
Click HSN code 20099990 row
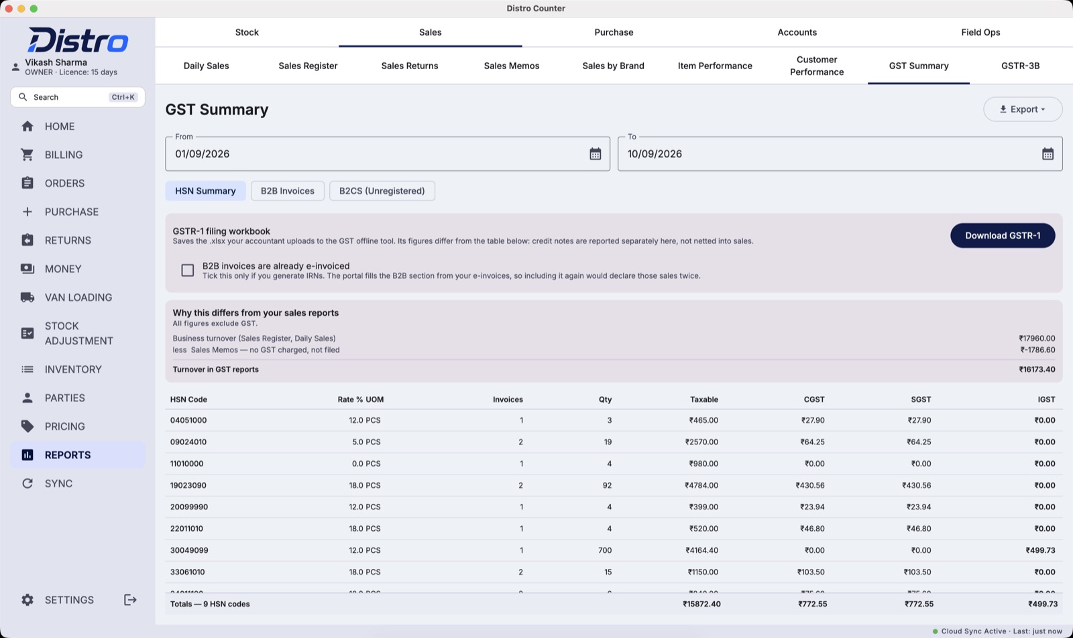pyautogui.click(x=614, y=507)
